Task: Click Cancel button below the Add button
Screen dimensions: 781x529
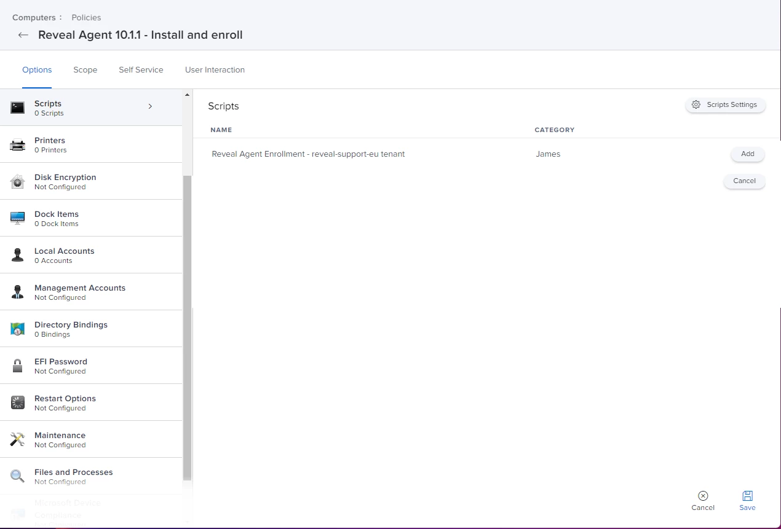Action: (x=745, y=181)
